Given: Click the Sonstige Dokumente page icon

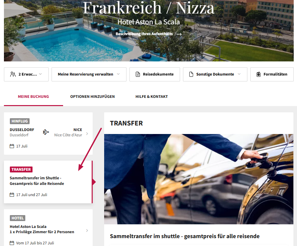Looking at the screenshot, I should (x=191, y=74).
